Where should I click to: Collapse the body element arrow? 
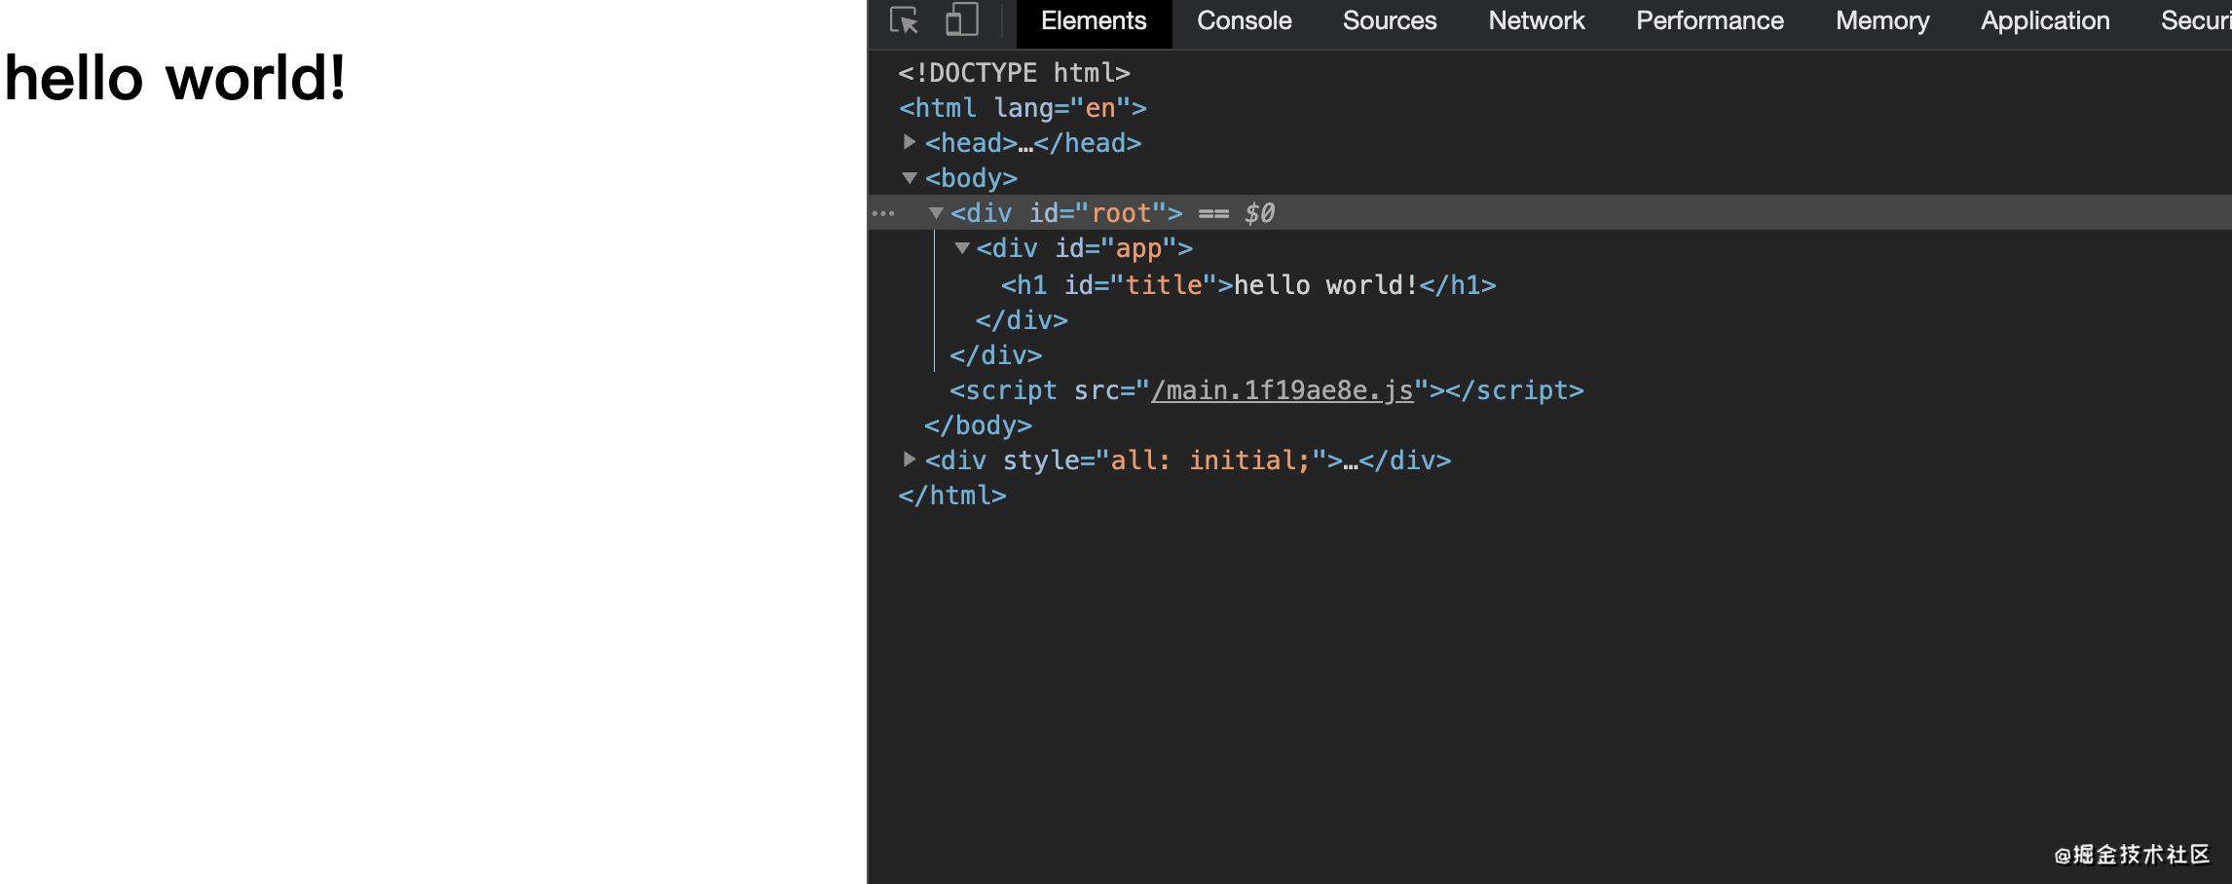click(910, 178)
